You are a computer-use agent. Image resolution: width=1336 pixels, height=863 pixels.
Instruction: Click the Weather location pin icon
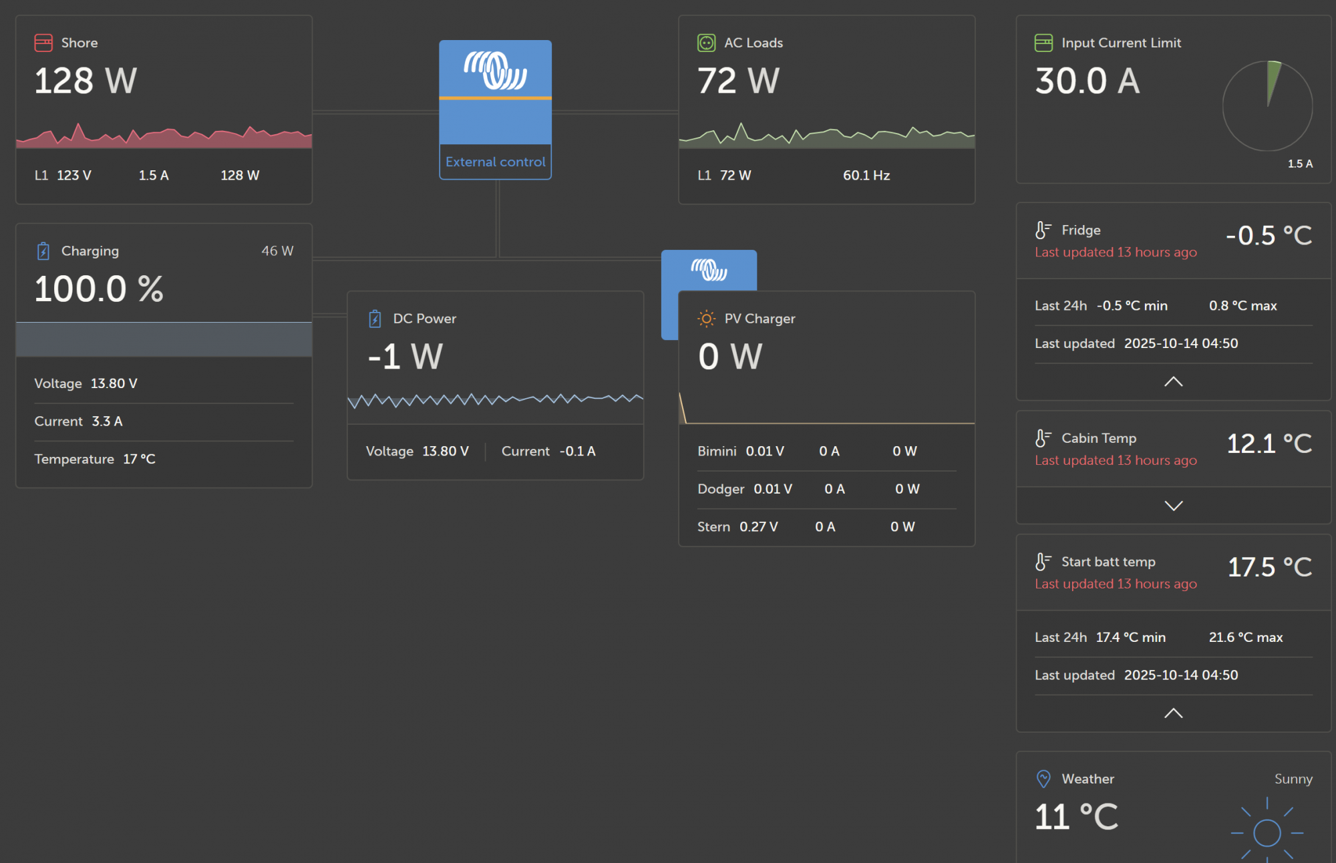[x=1043, y=779]
